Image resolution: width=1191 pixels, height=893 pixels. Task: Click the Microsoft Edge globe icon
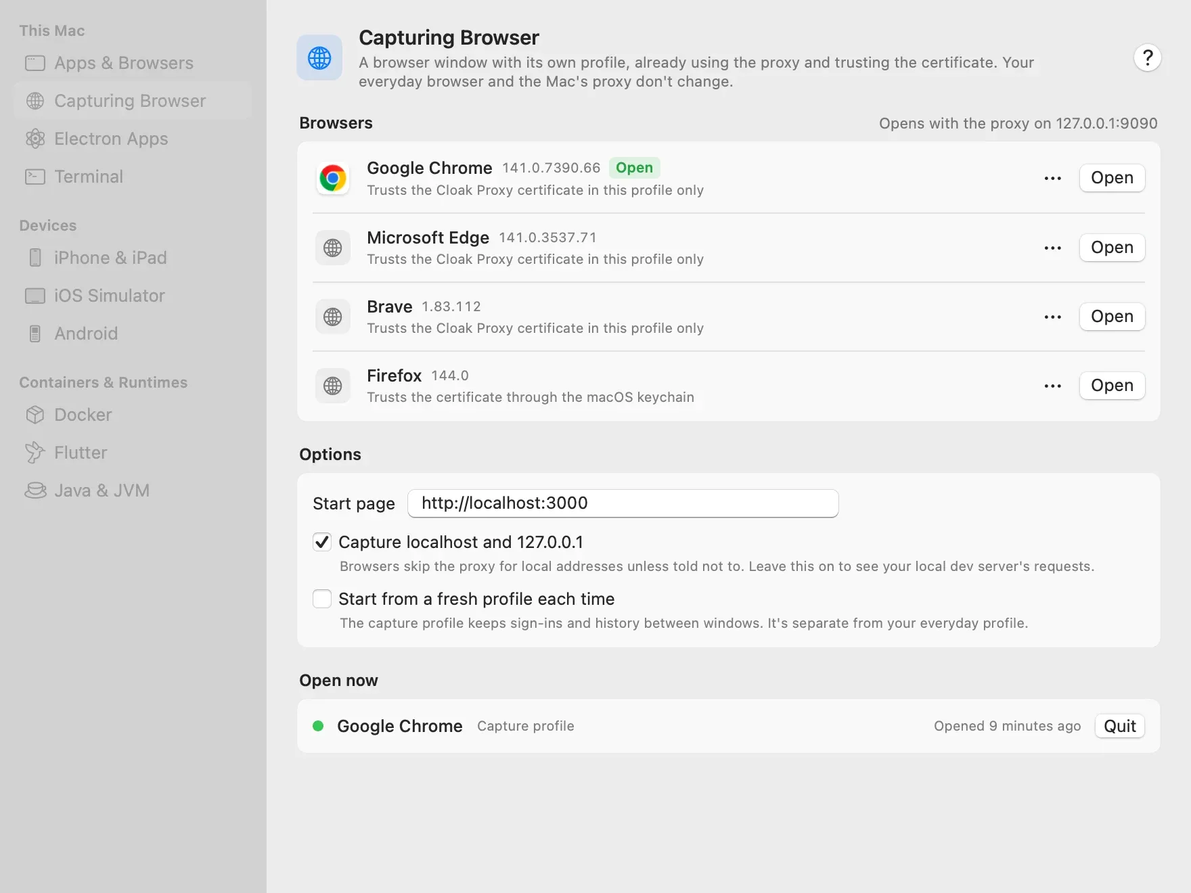tap(333, 248)
